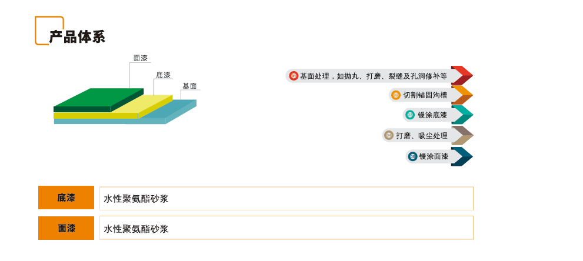Click the 产品体系 section heading
The image size is (583, 261).
(77, 37)
